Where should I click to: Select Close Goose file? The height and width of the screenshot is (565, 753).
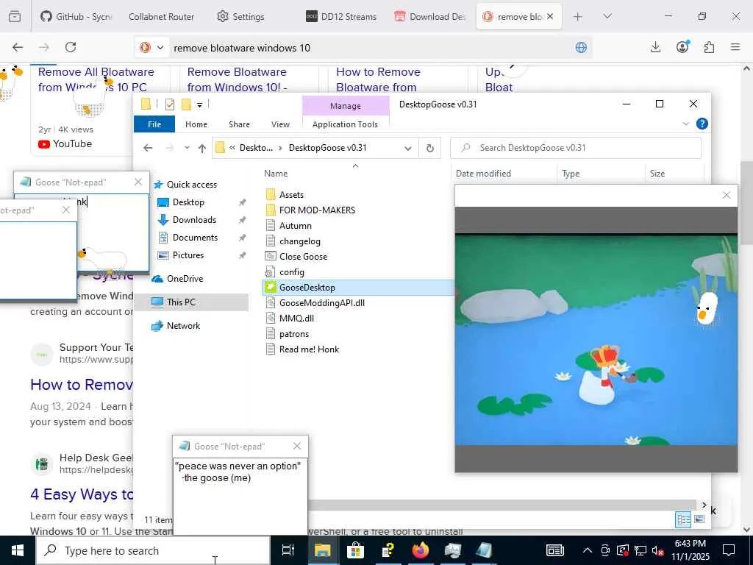pos(303,257)
